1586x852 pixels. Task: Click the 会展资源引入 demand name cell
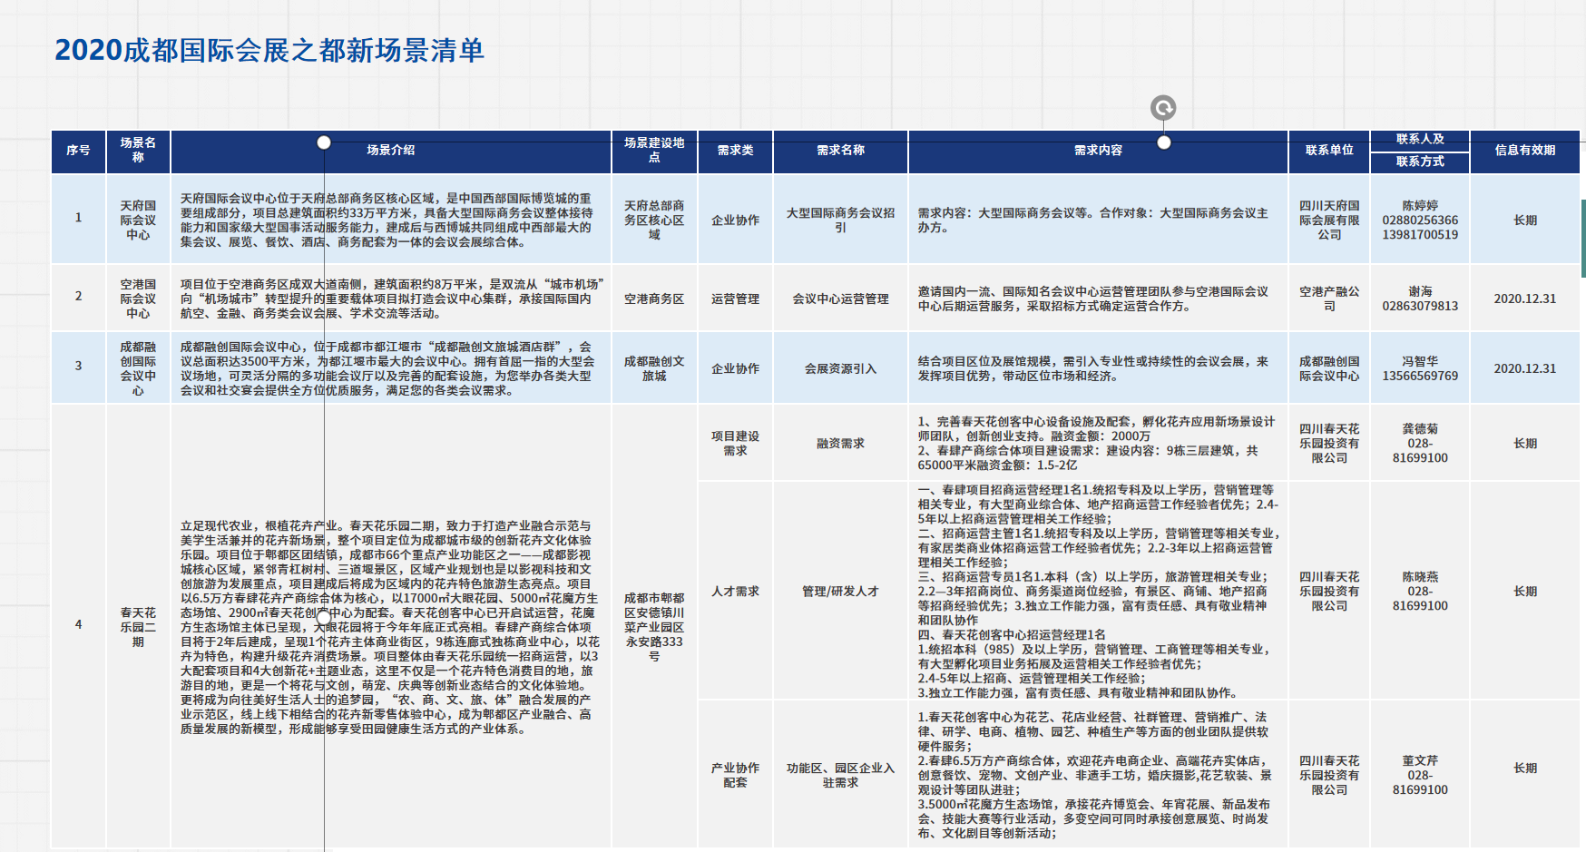point(840,368)
